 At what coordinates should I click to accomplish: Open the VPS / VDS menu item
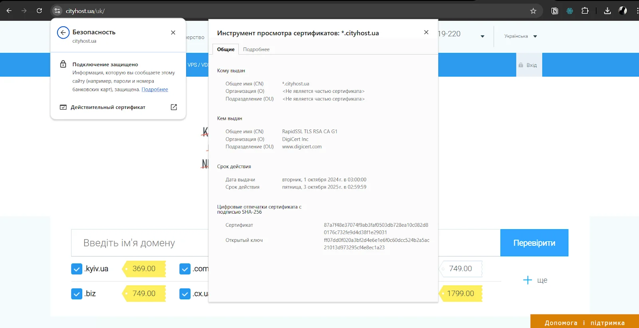(x=198, y=65)
